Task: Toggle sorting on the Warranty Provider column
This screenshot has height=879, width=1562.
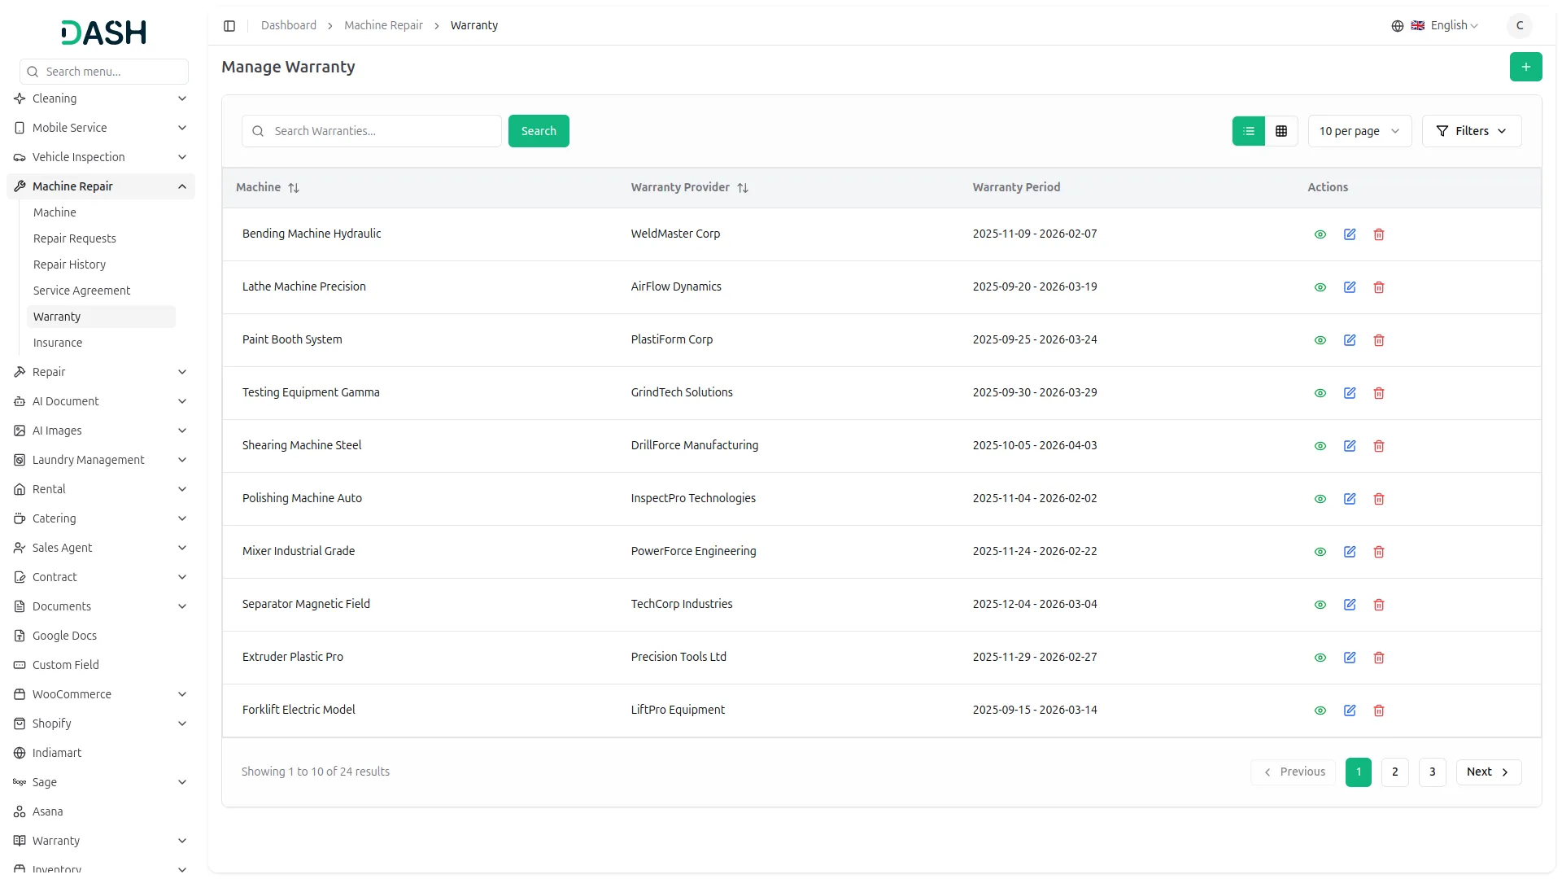Action: click(742, 187)
